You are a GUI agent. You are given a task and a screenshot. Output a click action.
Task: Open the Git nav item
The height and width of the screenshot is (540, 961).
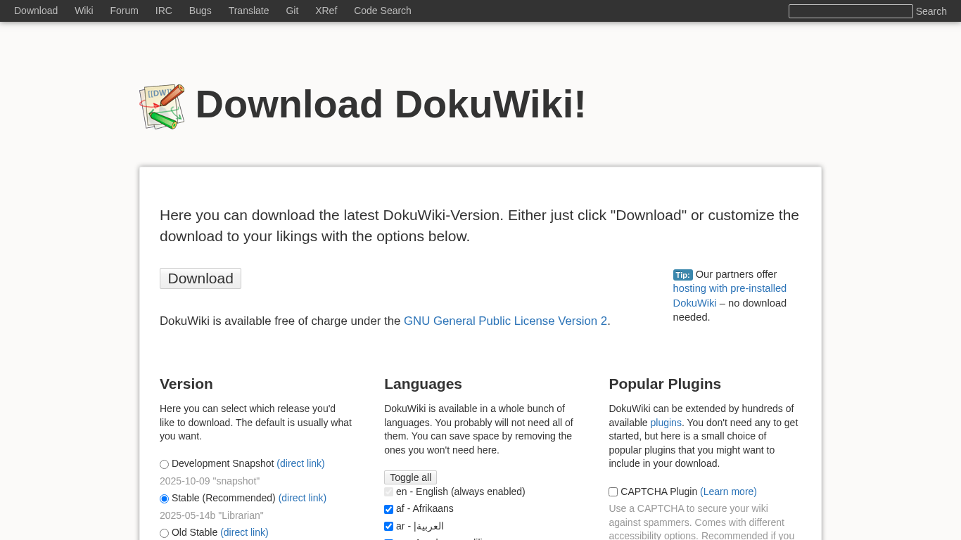(292, 11)
